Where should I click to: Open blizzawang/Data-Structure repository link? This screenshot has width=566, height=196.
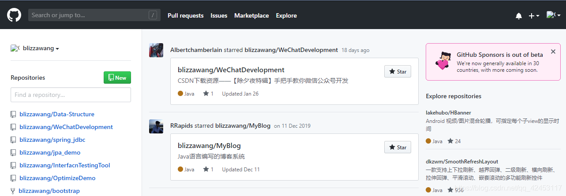(57, 114)
